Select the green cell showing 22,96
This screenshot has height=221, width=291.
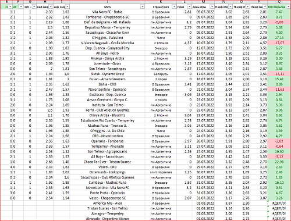click(279, 162)
